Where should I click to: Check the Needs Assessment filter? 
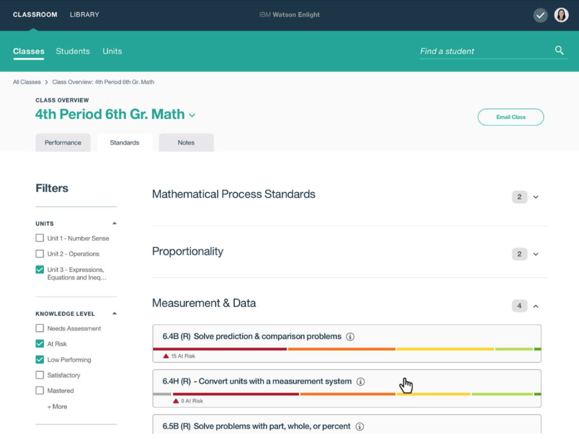coord(40,328)
